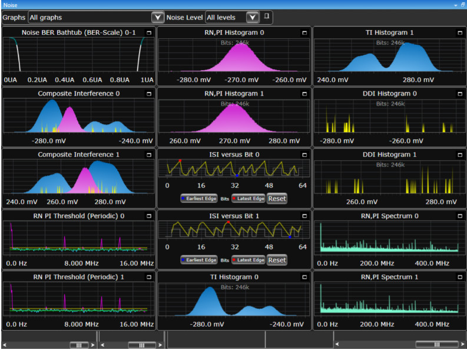The width and height of the screenshot is (467, 349).
Task: Maximize the Composite Interference 0 graph
Action: [150, 94]
